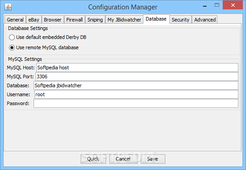The width and height of the screenshot is (246, 170).
Task: Switch to the Firewall tab
Action: pyautogui.click(x=74, y=20)
